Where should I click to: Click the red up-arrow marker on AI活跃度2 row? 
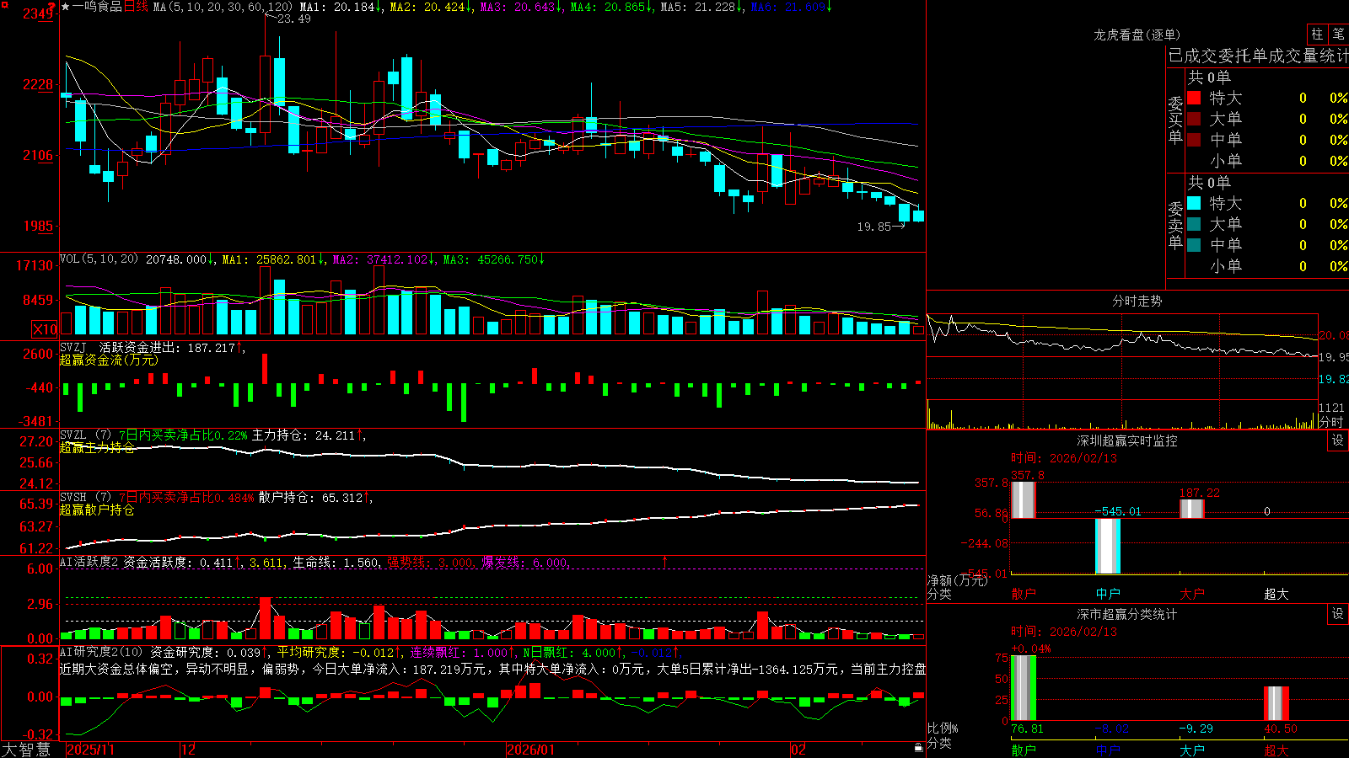point(665,562)
